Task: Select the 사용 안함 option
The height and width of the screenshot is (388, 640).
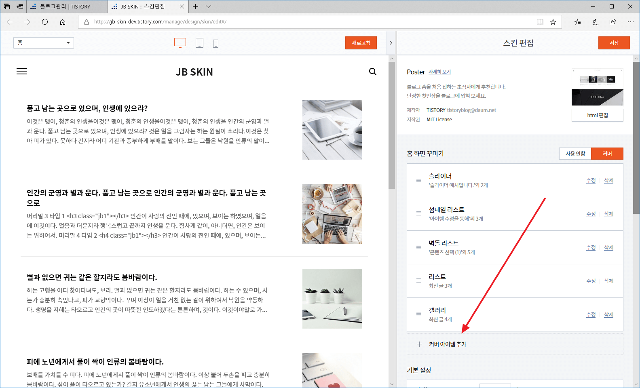Action: (x=575, y=154)
